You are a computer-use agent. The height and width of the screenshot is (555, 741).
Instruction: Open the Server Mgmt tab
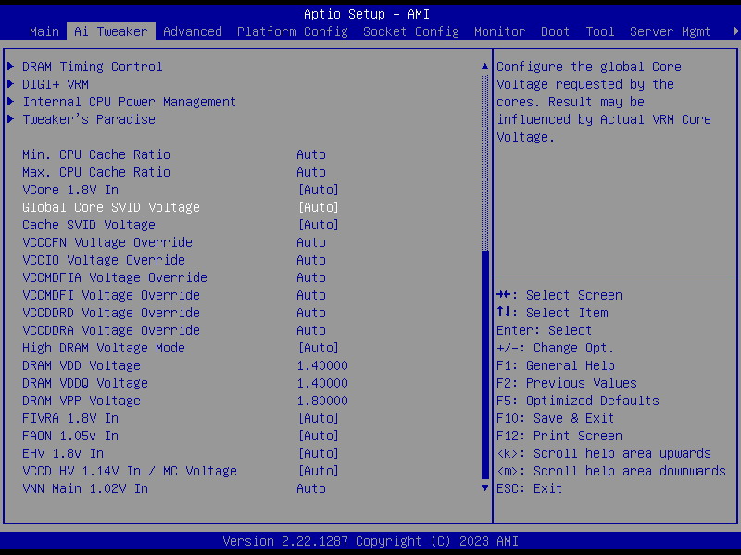(x=670, y=31)
